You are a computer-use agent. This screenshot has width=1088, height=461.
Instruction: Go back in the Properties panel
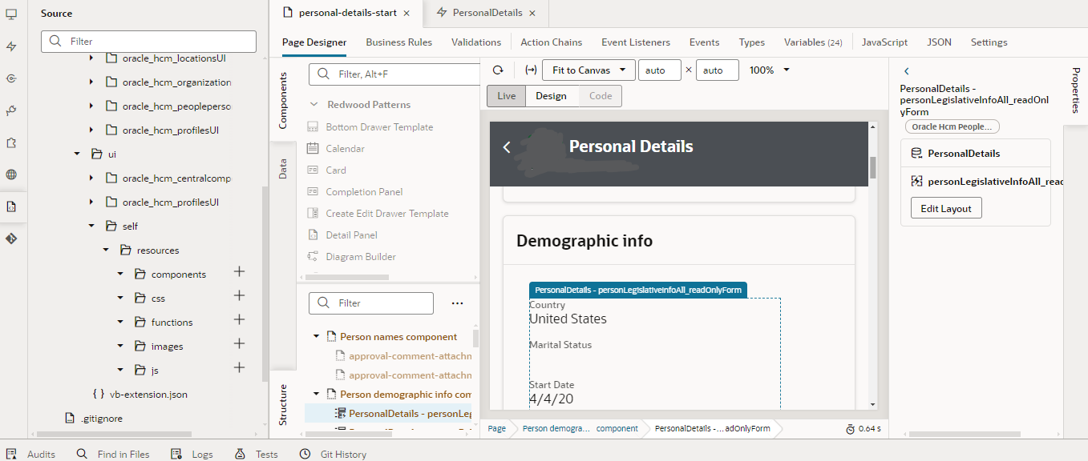(x=907, y=71)
